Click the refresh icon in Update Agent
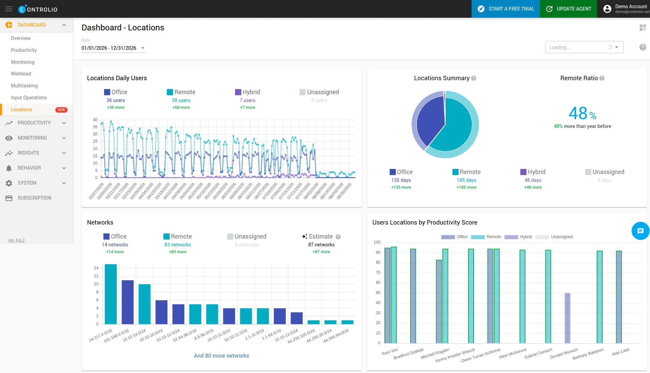Viewport: 650px width, 373px height. click(x=549, y=9)
